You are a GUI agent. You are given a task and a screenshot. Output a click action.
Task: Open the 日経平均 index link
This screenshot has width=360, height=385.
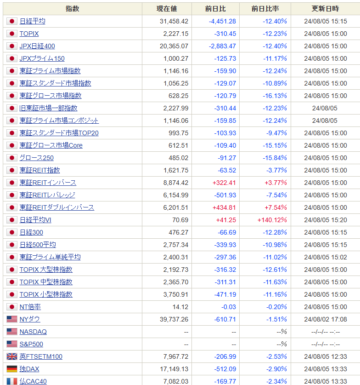tap(32, 21)
